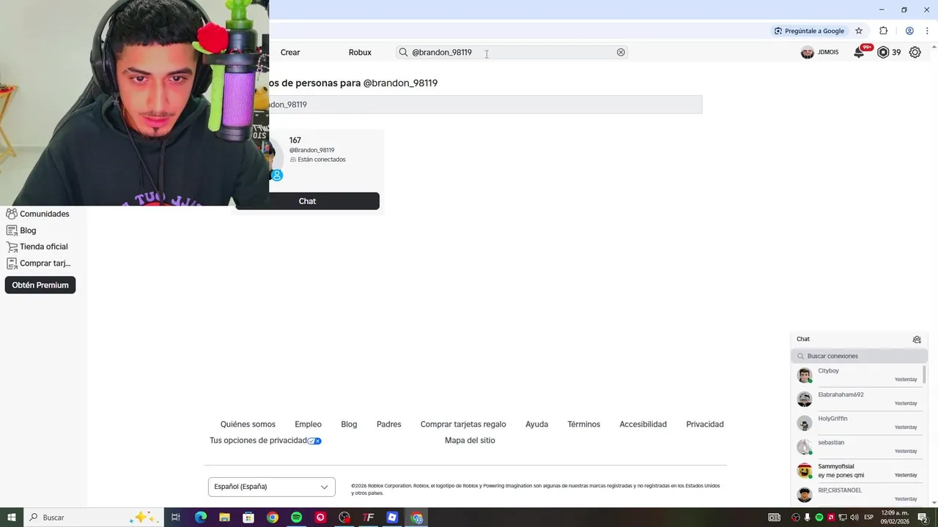Open chat with HolyGriffin
This screenshot has height=527, width=938.
(x=857, y=422)
